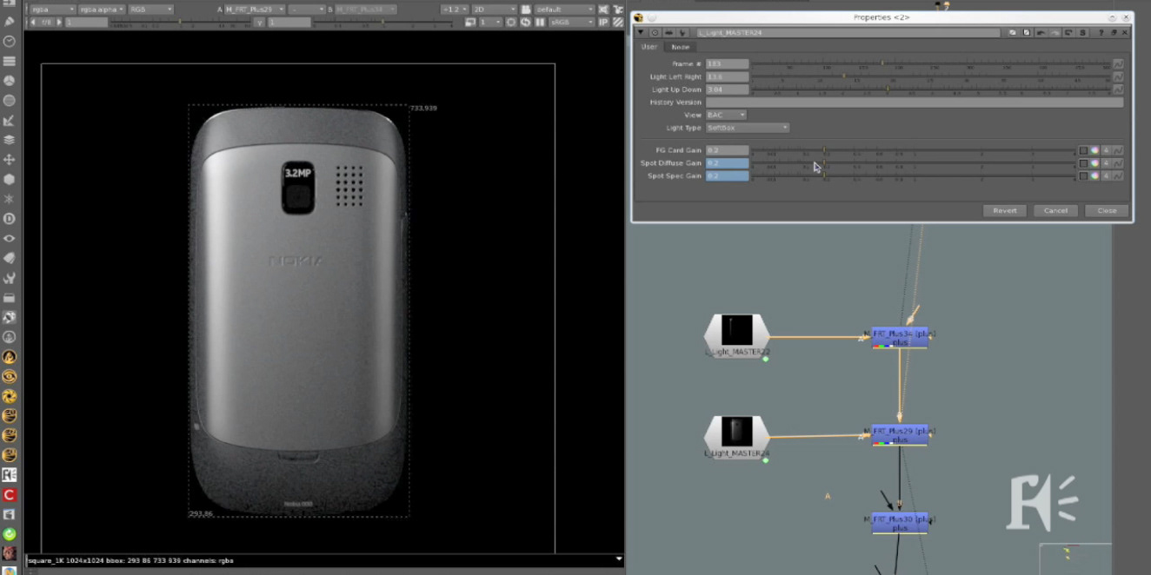This screenshot has height=575, width=1151.
Task: Open the Transform nodes move icon
Action: 9,160
